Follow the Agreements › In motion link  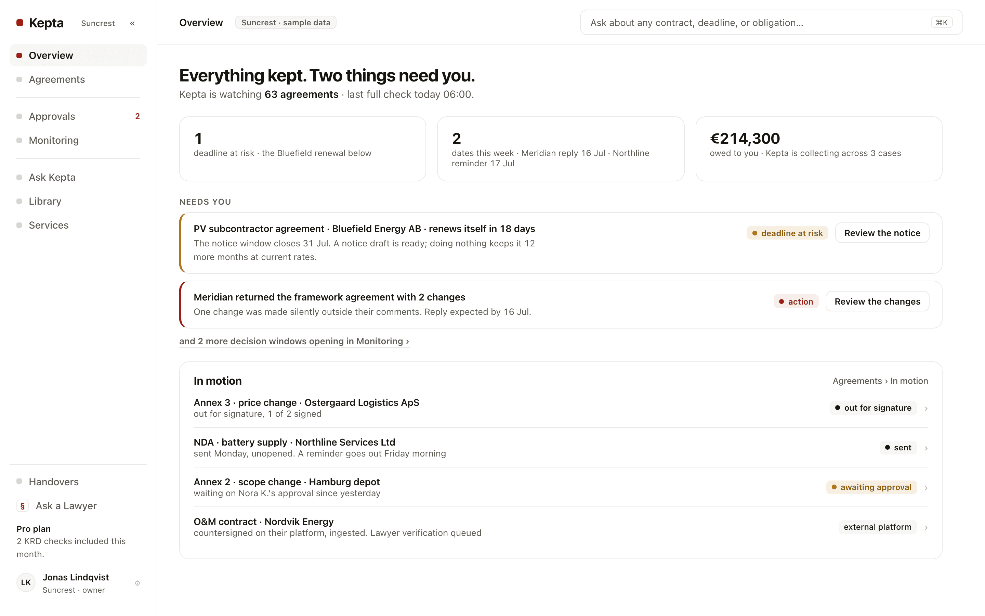(x=880, y=381)
